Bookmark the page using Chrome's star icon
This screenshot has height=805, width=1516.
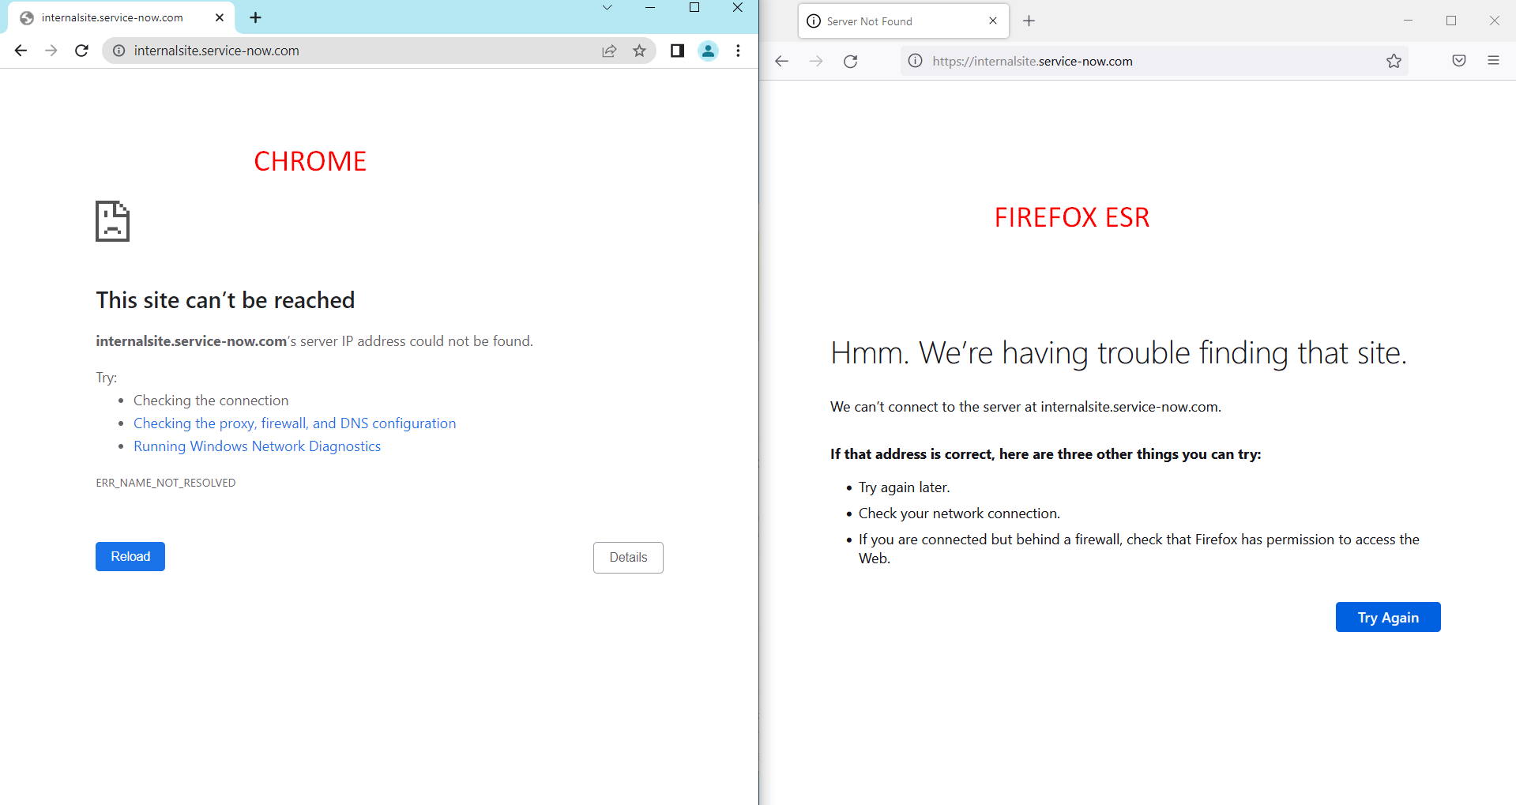pos(639,50)
